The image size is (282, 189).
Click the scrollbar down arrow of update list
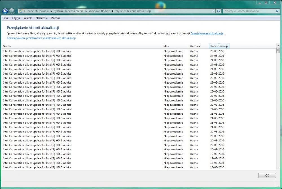278,168
